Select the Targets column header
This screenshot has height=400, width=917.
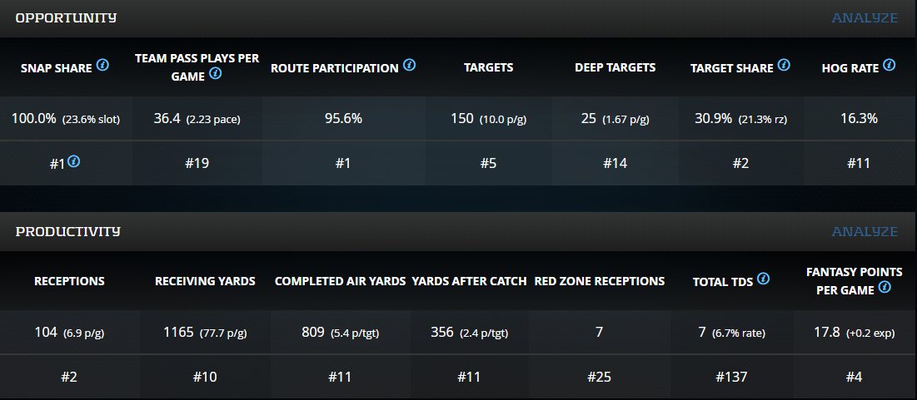pos(488,67)
